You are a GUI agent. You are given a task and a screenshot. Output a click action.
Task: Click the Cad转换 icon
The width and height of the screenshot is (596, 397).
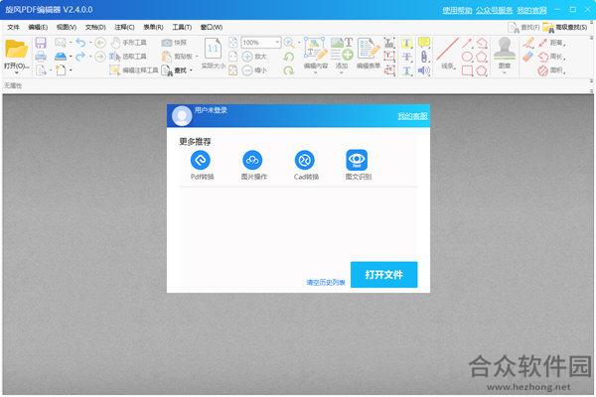305,160
